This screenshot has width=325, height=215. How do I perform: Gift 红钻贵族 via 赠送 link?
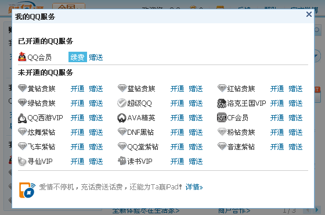[295, 89]
